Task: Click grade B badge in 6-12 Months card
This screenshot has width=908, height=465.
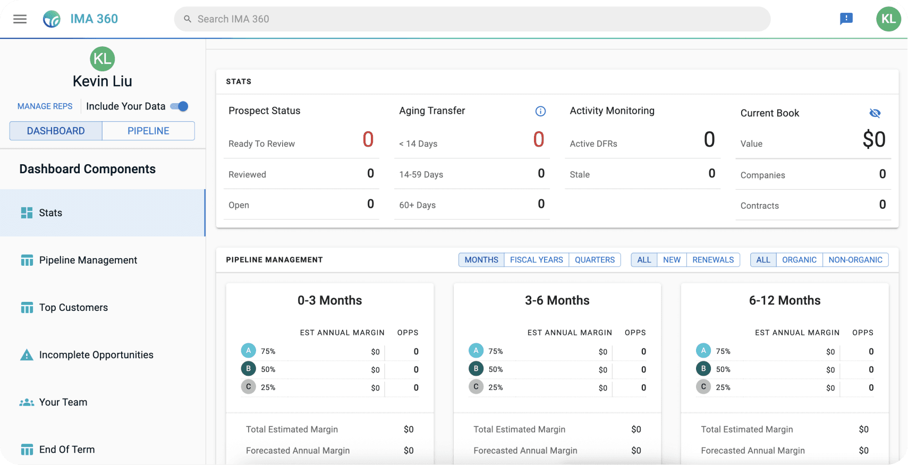Action: click(703, 369)
